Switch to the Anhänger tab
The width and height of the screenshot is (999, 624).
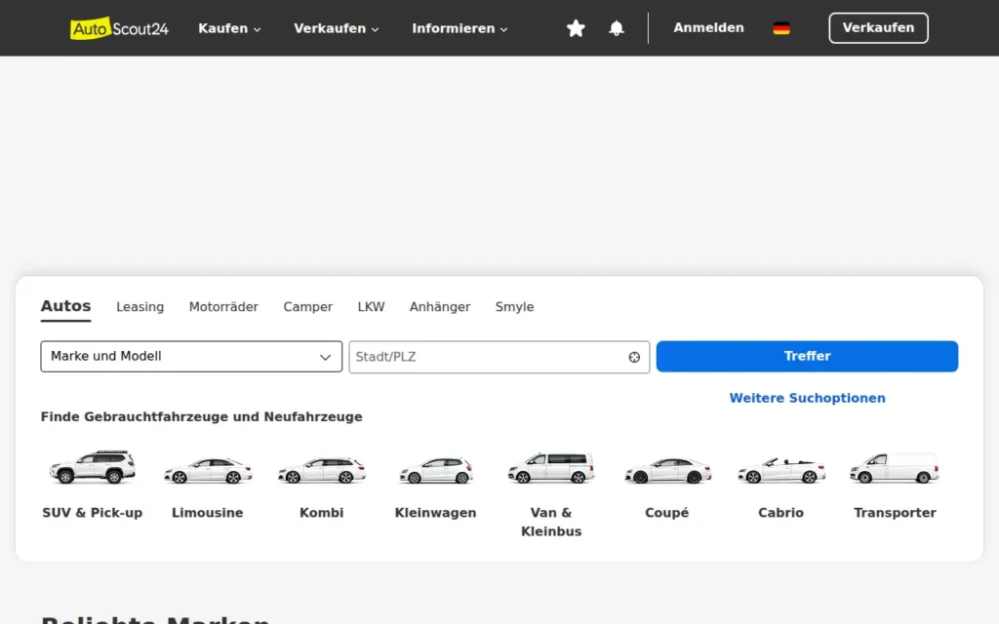pos(440,307)
